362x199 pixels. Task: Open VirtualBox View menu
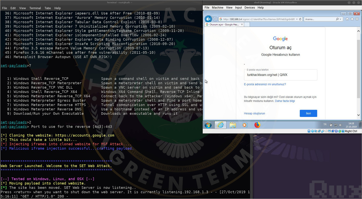229,8
